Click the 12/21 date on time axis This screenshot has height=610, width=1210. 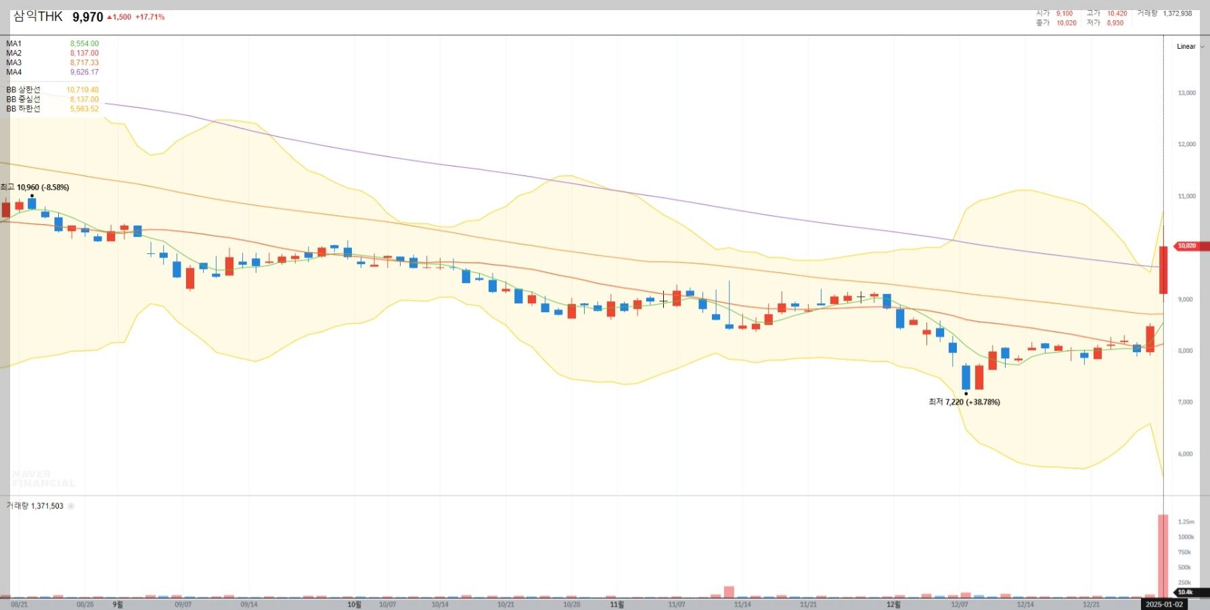point(1091,605)
